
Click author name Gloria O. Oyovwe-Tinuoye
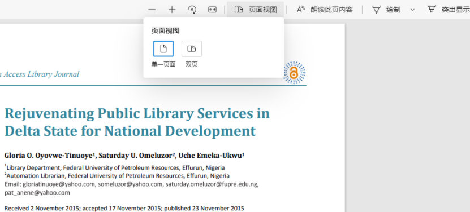(49, 156)
